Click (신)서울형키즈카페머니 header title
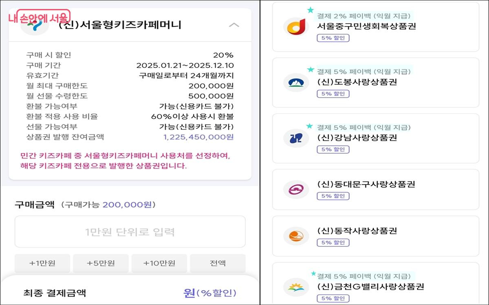 (x=120, y=25)
